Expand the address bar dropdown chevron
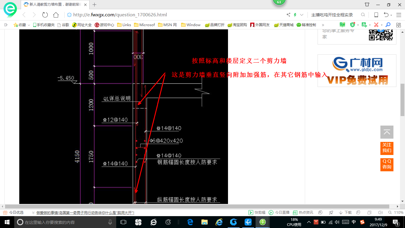This screenshot has width=405, height=228. [302, 15]
